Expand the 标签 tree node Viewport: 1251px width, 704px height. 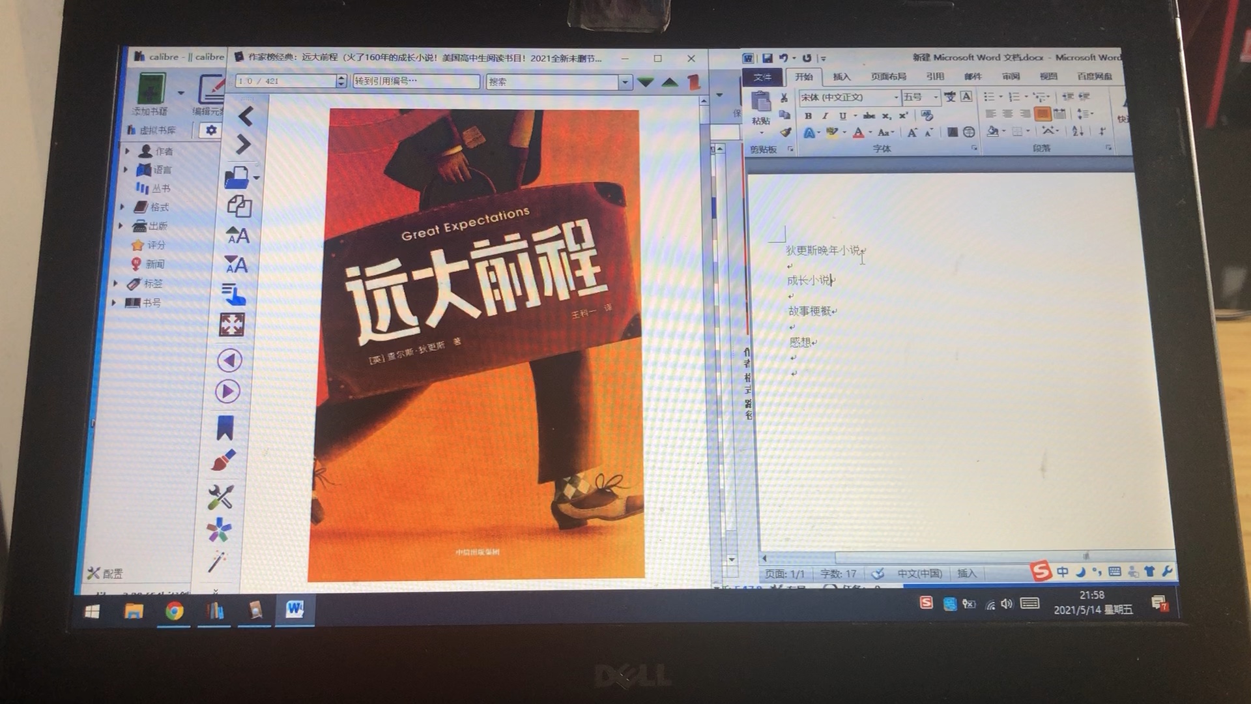115,284
